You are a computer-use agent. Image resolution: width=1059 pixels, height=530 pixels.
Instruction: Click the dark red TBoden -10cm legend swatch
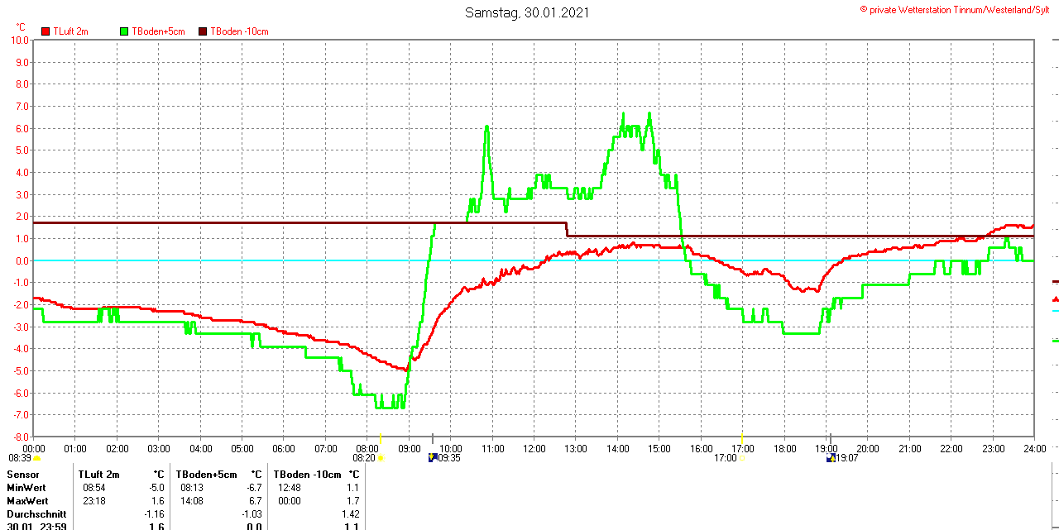[x=203, y=31]
